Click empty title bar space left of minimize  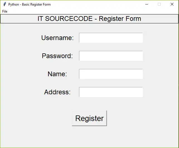pos(97,4)
